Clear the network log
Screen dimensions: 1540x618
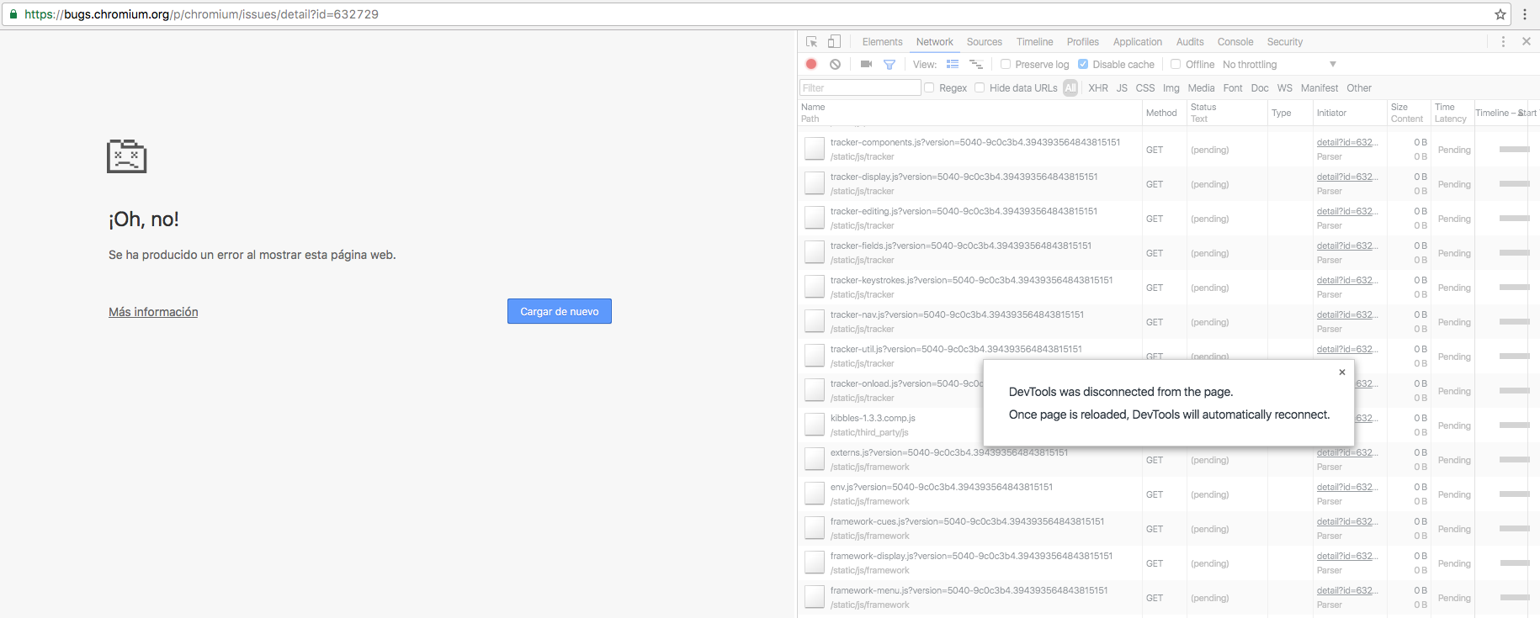(835, 64)
